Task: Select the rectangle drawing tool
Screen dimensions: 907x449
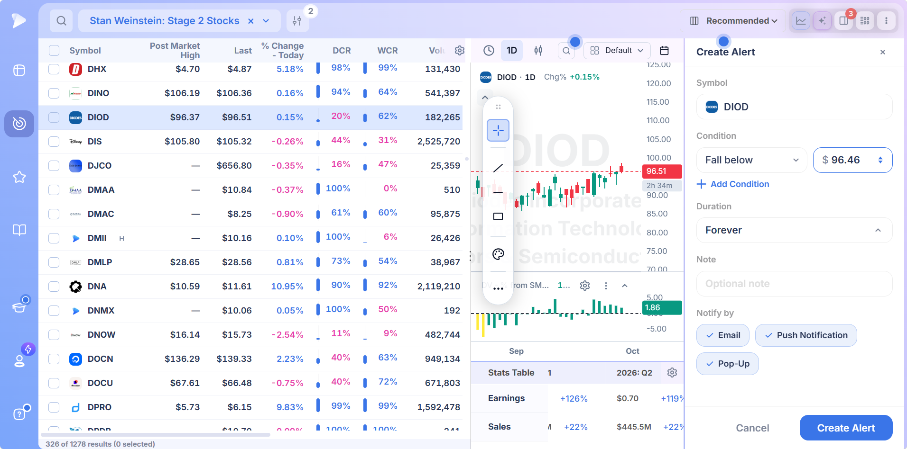Action: 498,216
